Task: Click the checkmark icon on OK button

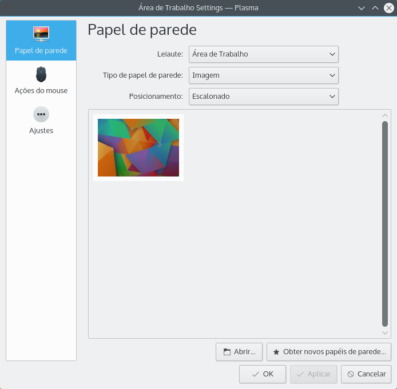Action: 256,374
